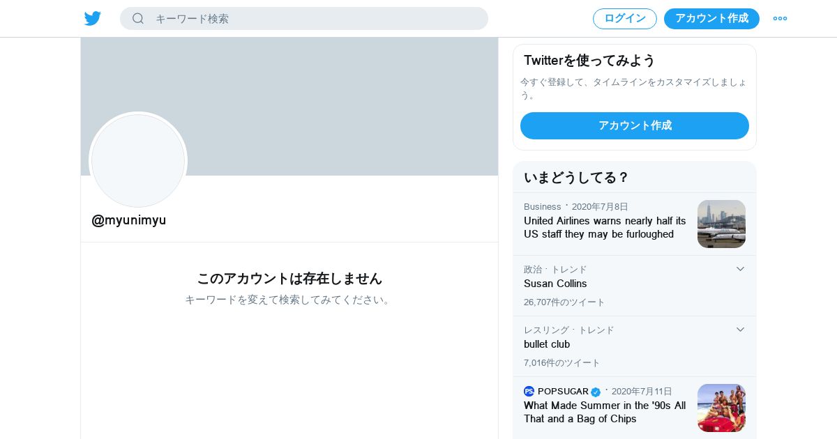
Task: Open the What Made Summer headline
Action: (x=605, y=412)
